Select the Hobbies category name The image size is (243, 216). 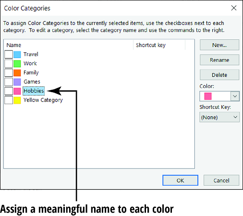34,91
